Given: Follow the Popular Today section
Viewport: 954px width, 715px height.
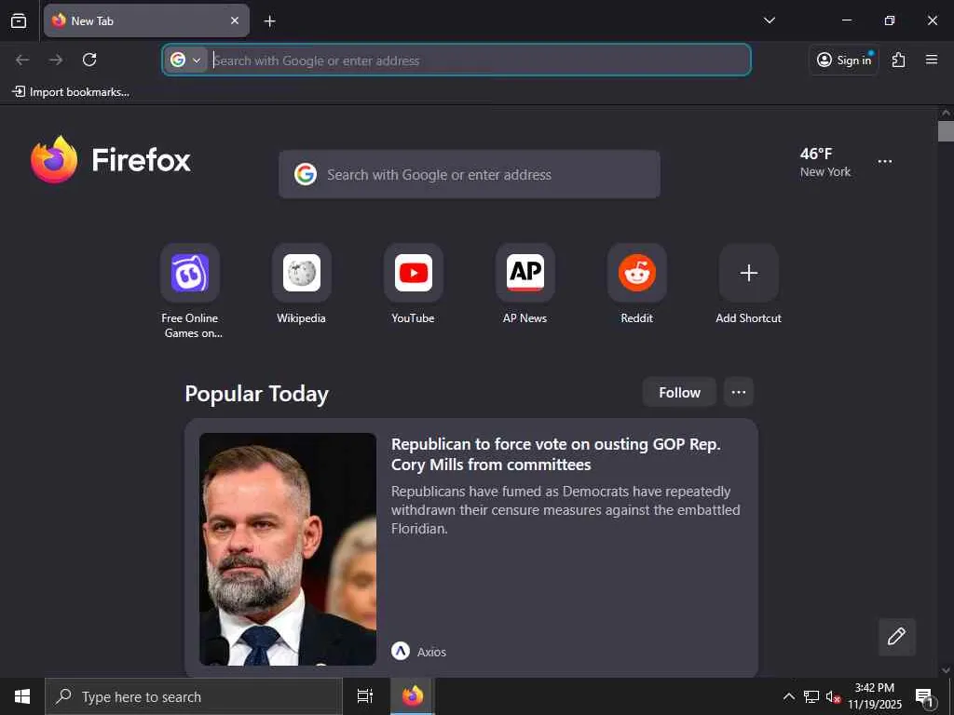Looking at the screenshot, I should (x=679, y=392).
